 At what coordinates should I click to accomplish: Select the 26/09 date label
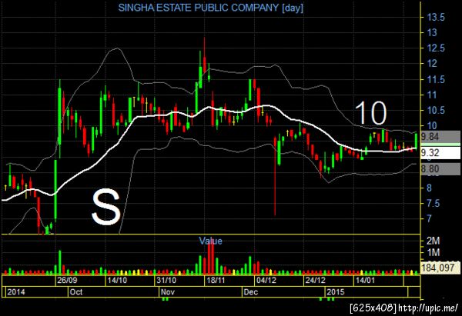tap(67, 280)
